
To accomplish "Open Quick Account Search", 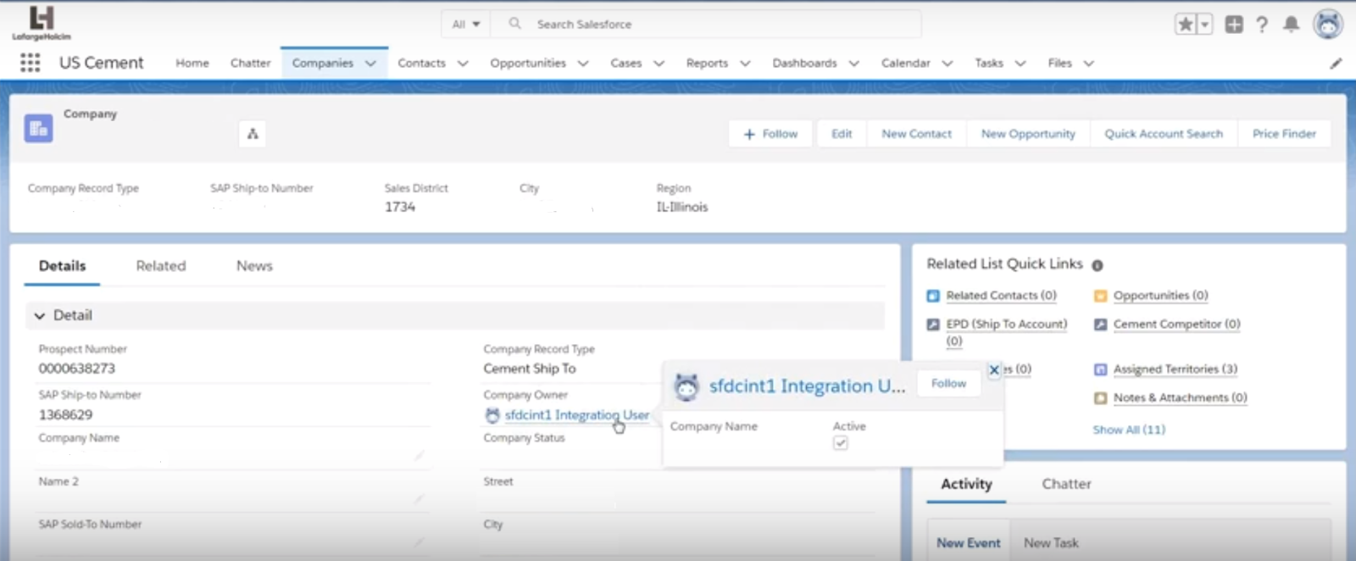I will tap(1164, 134).
